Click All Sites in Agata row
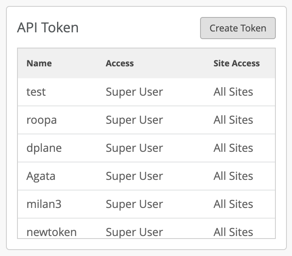This screenshot has height=256, width=292. (233, 176)
